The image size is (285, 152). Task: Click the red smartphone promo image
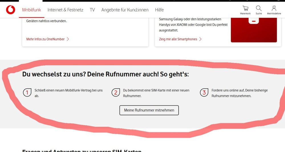[254, 30]
